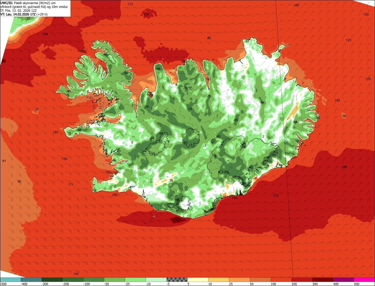Click the '239' flux value in northwest sea

coord(45,34)
